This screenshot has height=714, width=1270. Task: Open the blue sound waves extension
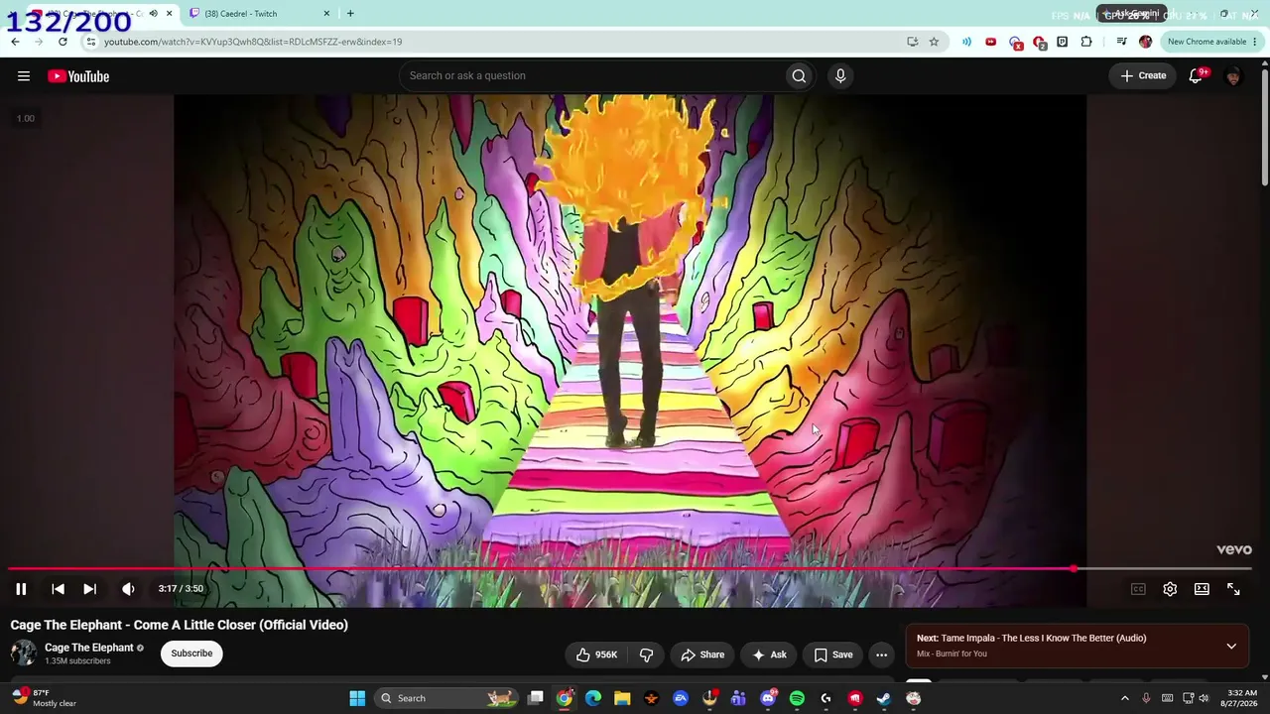tap(966, 42)
